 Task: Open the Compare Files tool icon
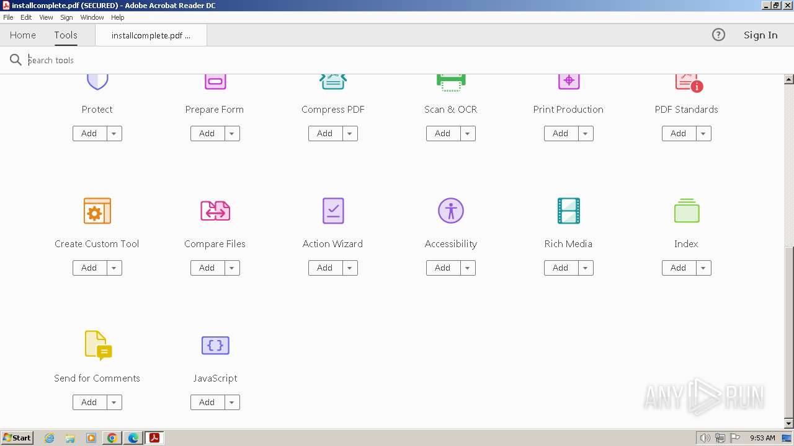pos(215,211)
